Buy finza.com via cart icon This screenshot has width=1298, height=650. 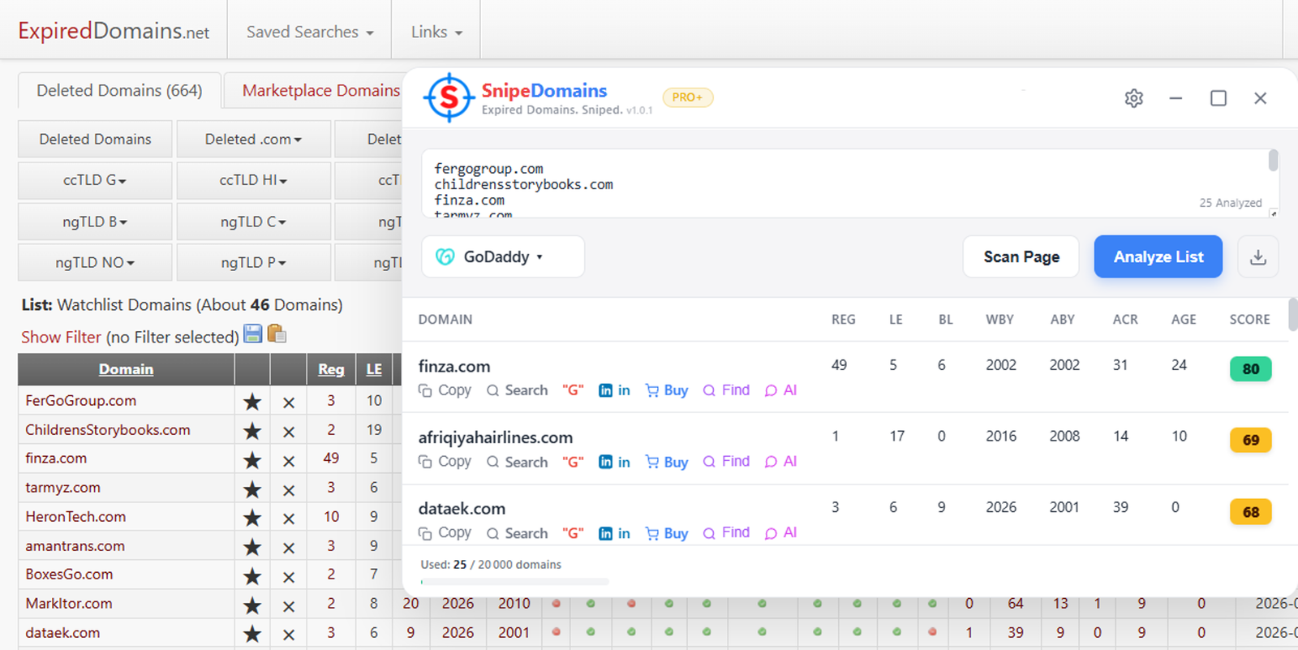point(666,390)
